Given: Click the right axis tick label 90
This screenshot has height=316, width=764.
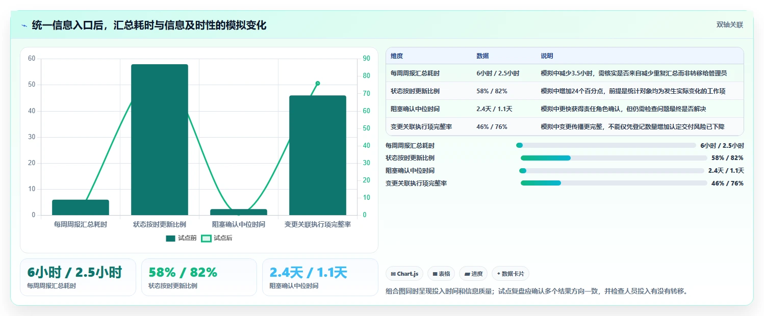Looking at the screenshot, I should point(366,59).
